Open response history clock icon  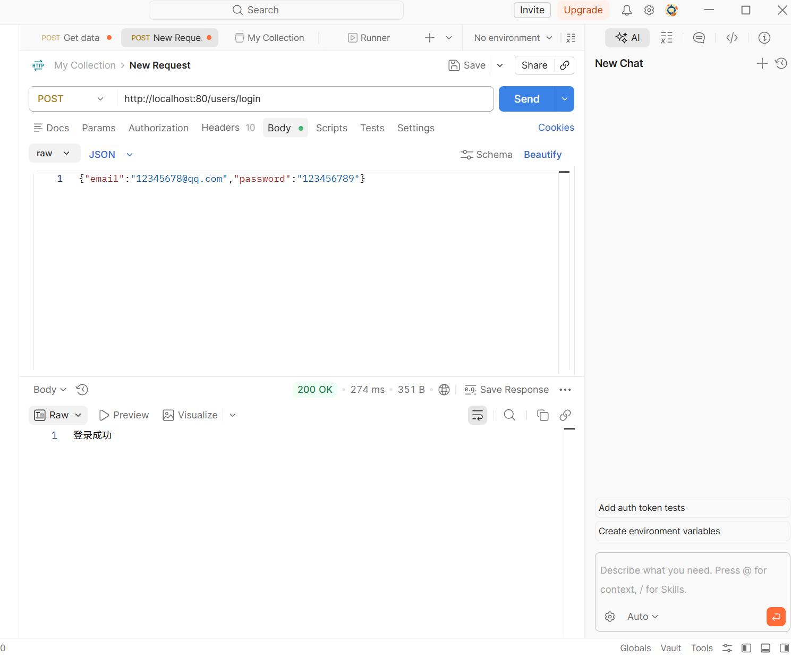[x=82, y=390]
